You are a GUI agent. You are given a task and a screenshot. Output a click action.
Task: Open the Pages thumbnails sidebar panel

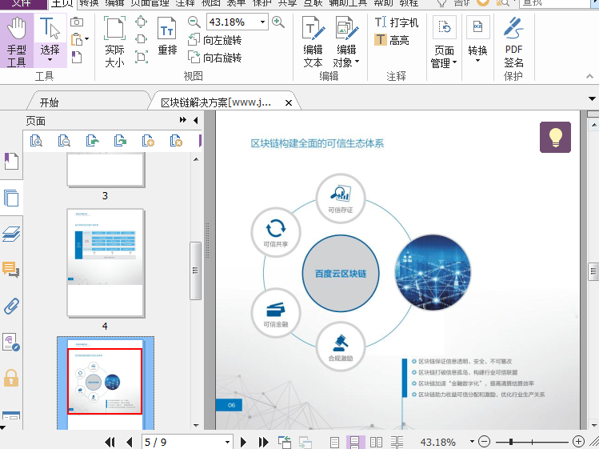point(11,198)
